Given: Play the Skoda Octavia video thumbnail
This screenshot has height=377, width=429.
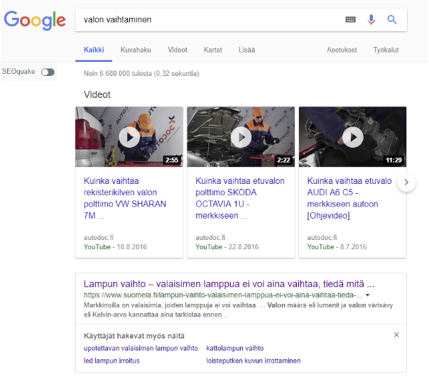Looking at the screenshot, I should (240, 136).
